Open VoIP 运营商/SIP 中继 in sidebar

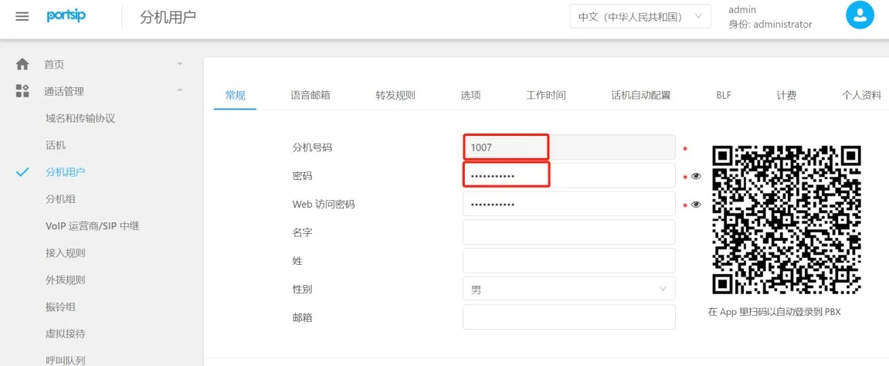tap(92, 226)
